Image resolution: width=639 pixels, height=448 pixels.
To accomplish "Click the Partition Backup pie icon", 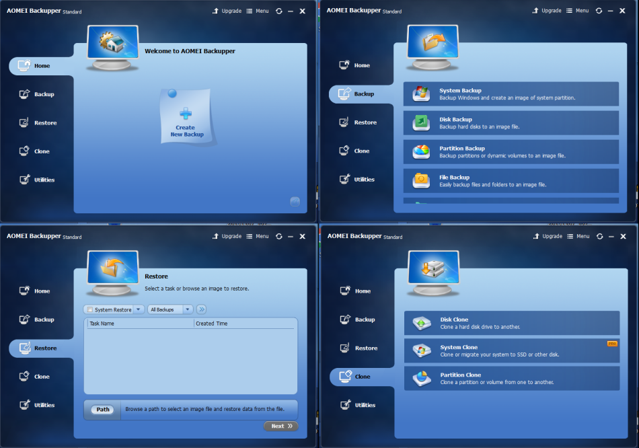I will click(421, 151).
